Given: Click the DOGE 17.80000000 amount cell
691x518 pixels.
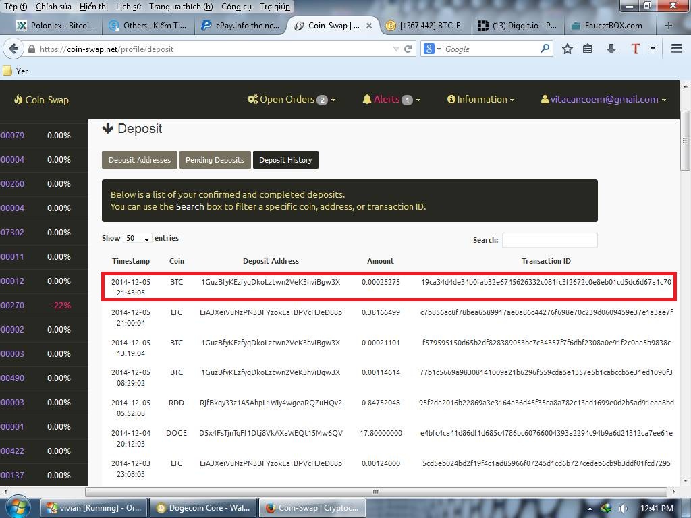Looking at the screenshot, I should tap(381, 434).
